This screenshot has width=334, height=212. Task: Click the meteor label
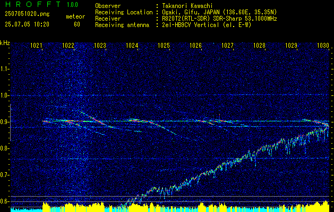tap(75, 16)
